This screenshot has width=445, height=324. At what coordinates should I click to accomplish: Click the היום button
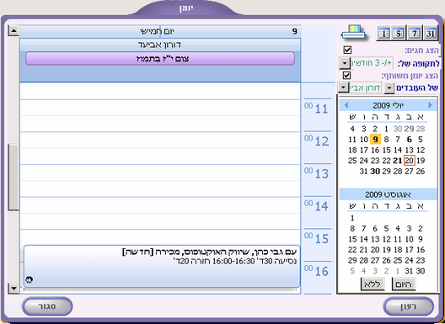point(404,284)
